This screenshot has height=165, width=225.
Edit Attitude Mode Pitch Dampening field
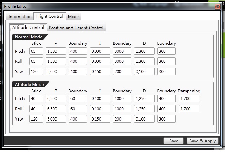tap(189, 98)
